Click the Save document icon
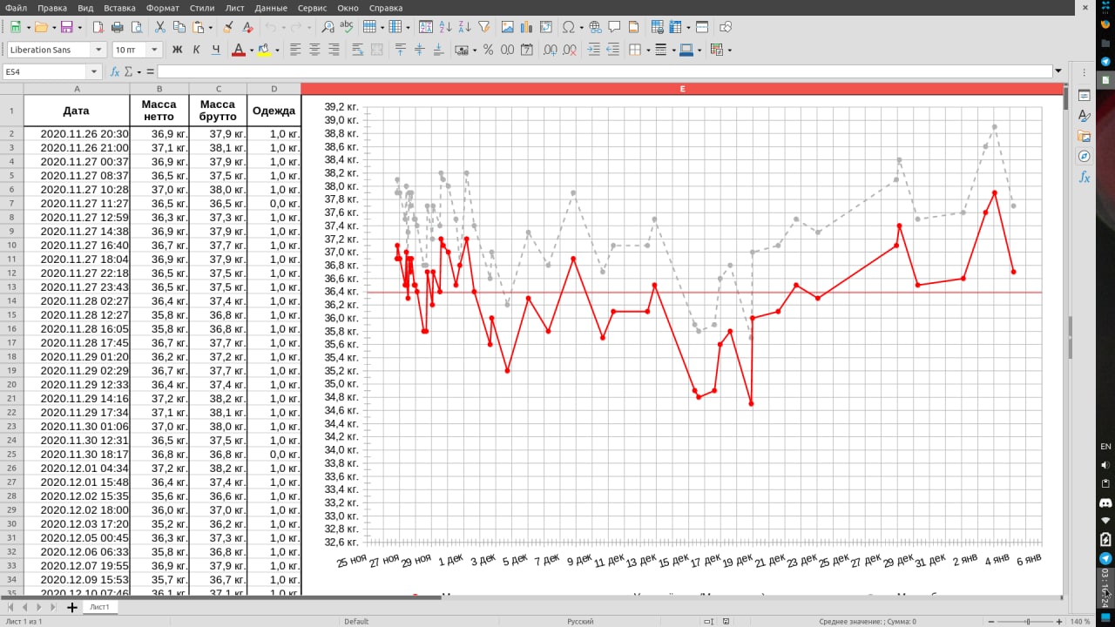Screen dimensions: 1115x627 click(66, 27)
